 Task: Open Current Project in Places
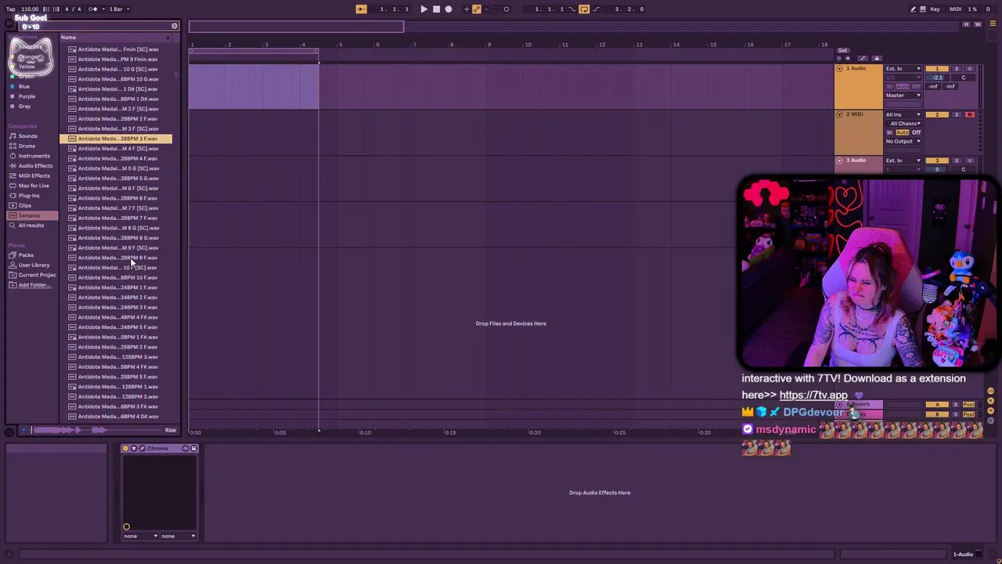[37, 275]
